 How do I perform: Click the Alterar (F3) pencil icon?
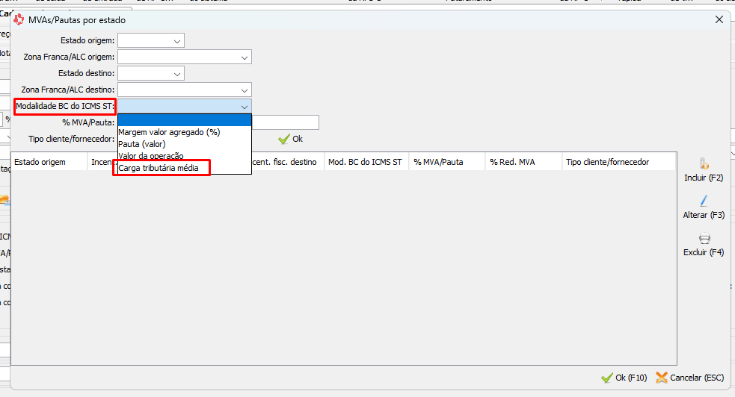point(704,201)
